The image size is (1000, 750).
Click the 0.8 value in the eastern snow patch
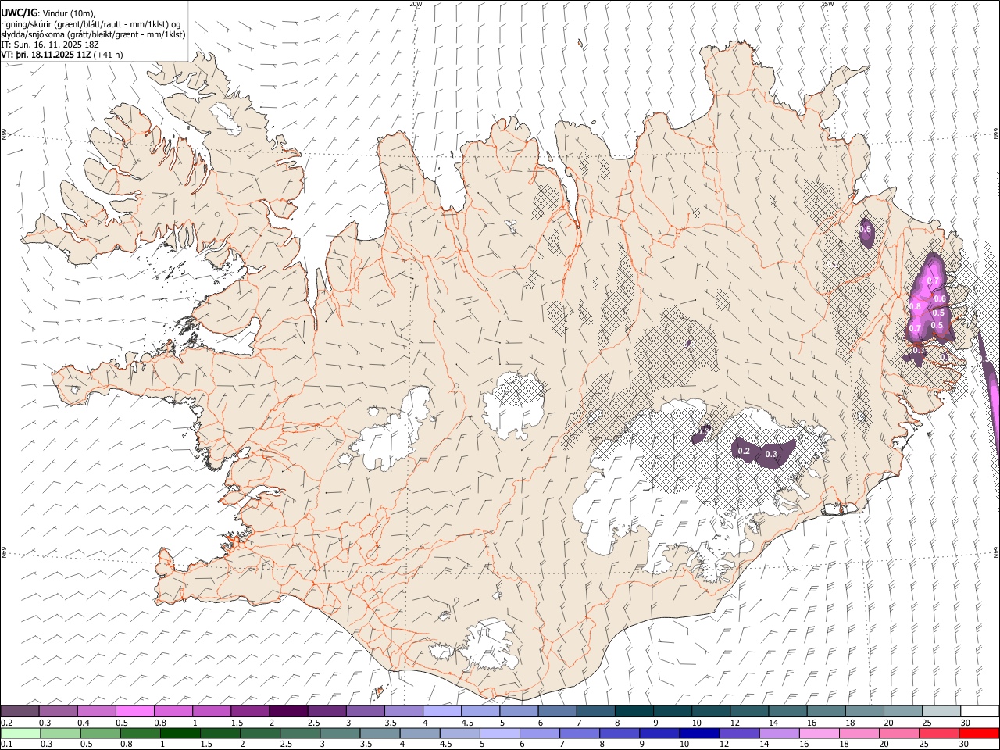[916, 306]
